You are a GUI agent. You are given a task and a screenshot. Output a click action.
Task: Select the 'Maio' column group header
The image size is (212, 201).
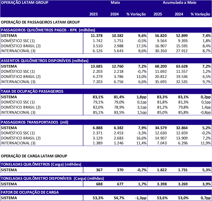click(x=115, y=3)
